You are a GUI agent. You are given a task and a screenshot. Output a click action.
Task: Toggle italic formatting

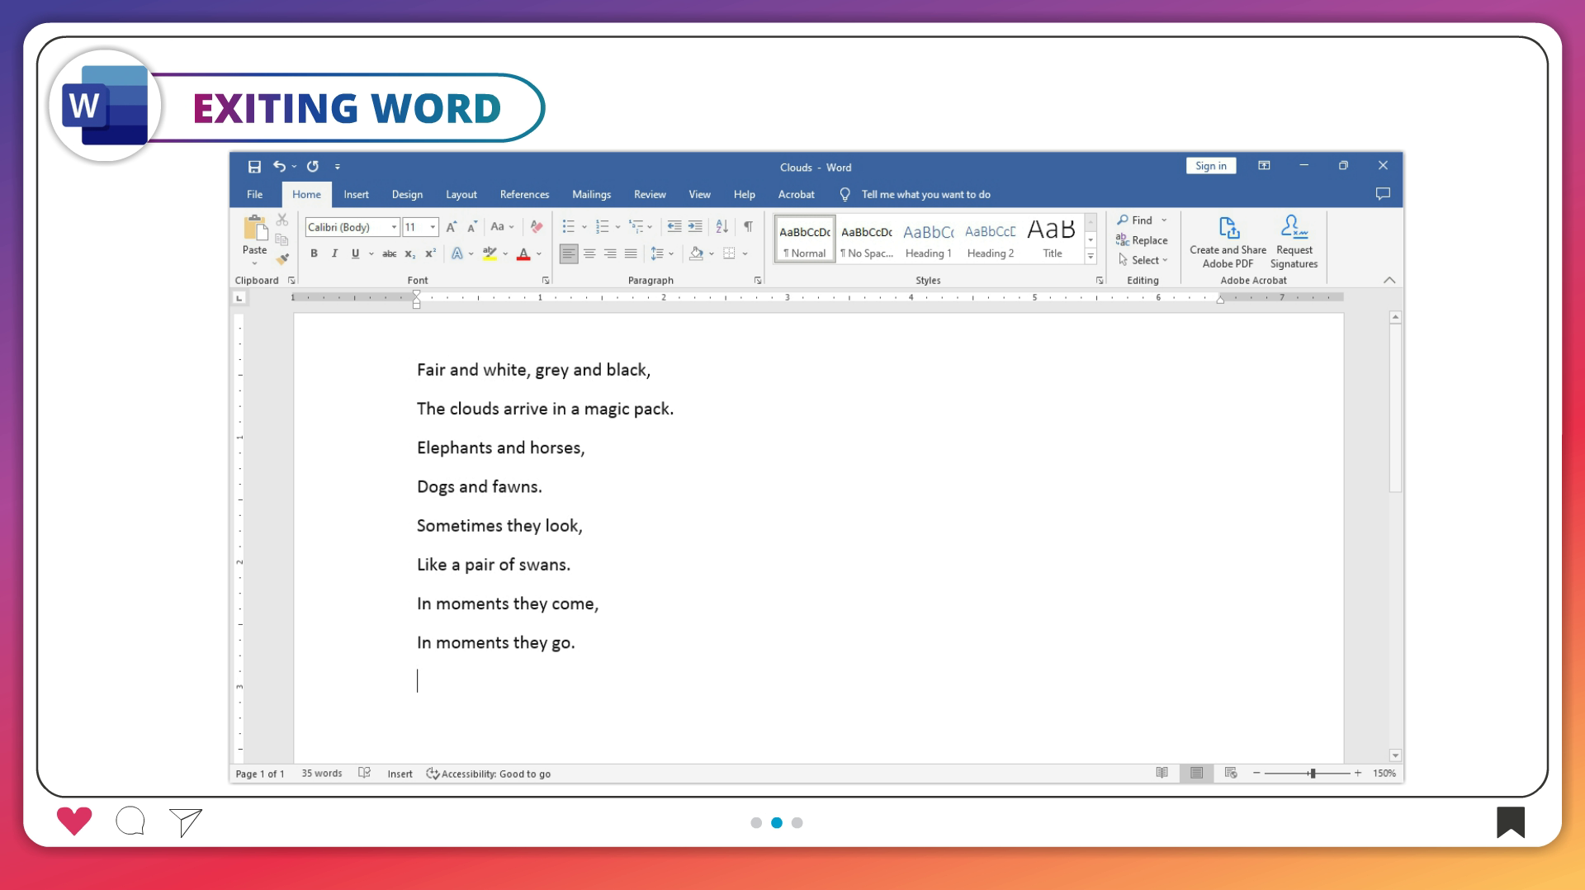(334, 253)
